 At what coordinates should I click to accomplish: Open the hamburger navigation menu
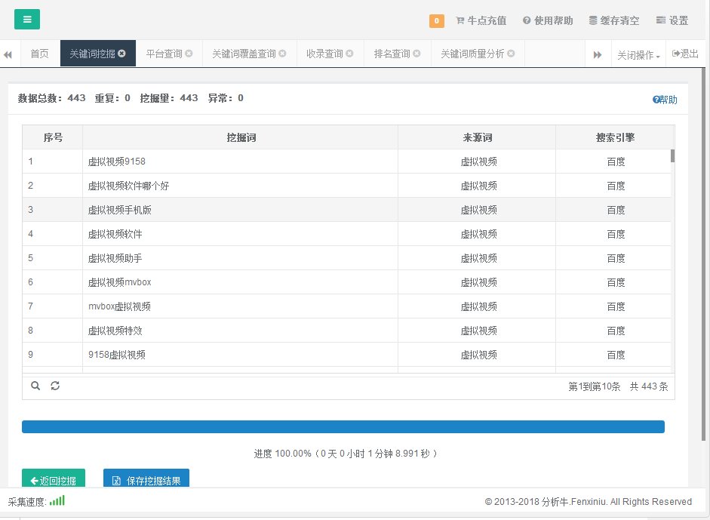(26, 19)
